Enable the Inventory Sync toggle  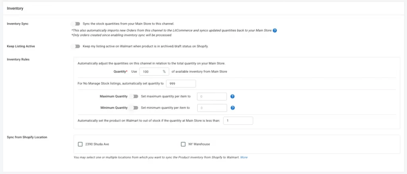(76, 23)
